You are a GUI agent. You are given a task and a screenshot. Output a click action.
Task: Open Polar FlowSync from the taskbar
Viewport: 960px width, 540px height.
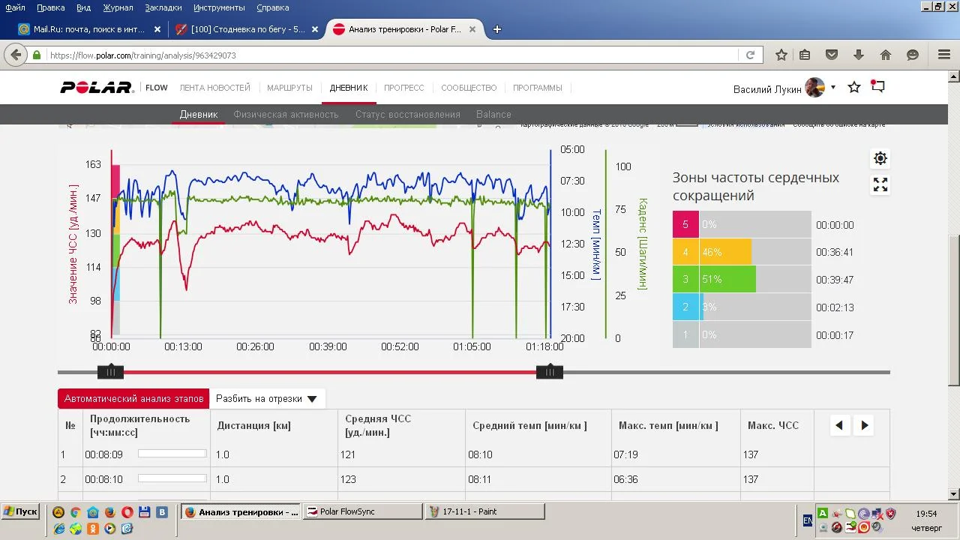click(363, 511)
